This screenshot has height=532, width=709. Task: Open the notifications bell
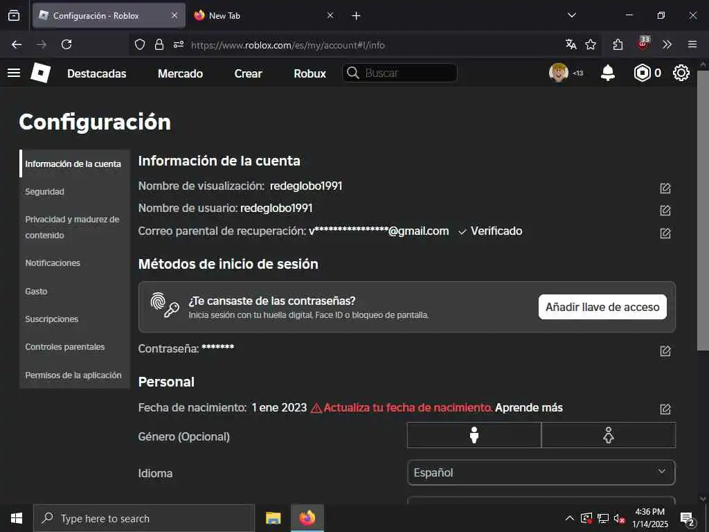[608, 73]
